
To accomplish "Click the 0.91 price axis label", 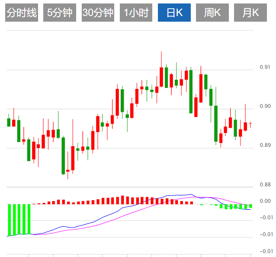I will pyautogui.click(x=265, y=67).
